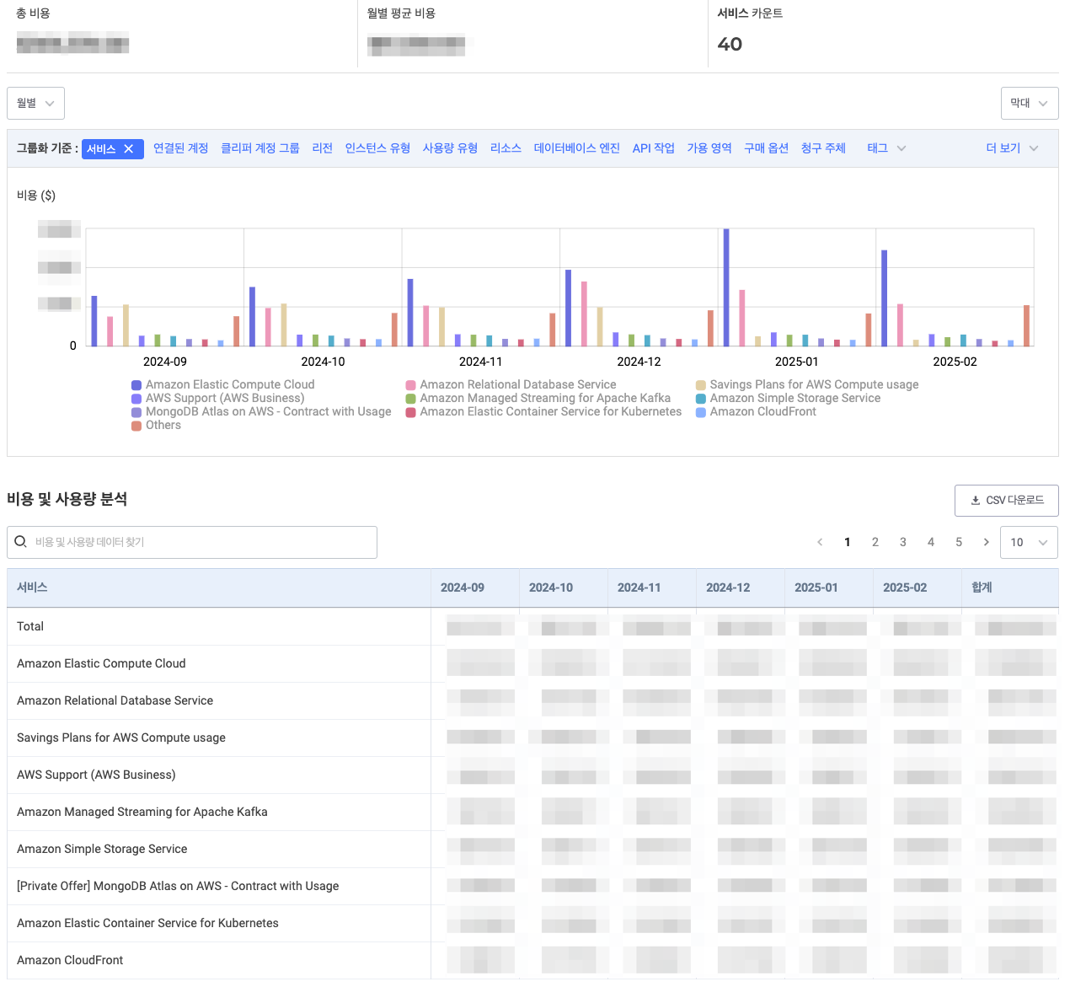The width and height of the screenshot is (1070, 987).
Task: Group by 사용량 유형
Action: pyautogui.click(x=450, y=148)
